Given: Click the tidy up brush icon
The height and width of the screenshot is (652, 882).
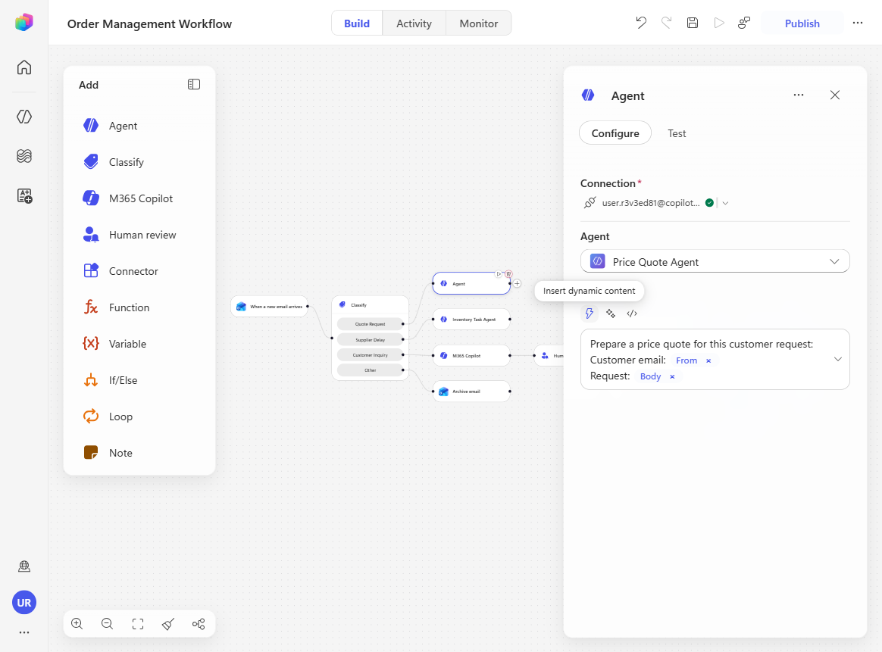Looking at the screenshot, I should (x=168, y=624).
